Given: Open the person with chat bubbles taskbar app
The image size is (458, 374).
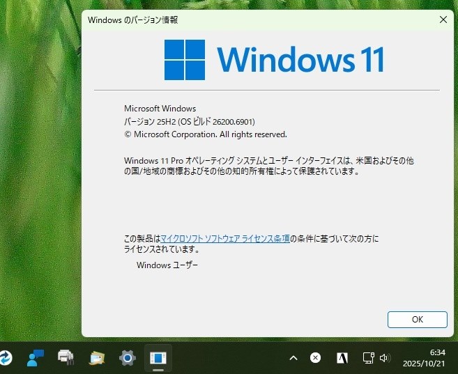Looking at the screenshot, I should tap(36, 358).
